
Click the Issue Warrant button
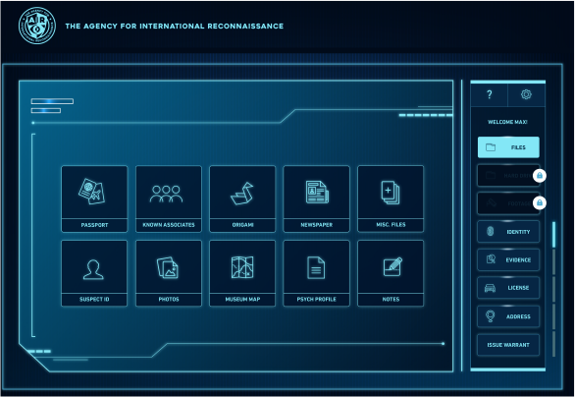tap(508, 345)
